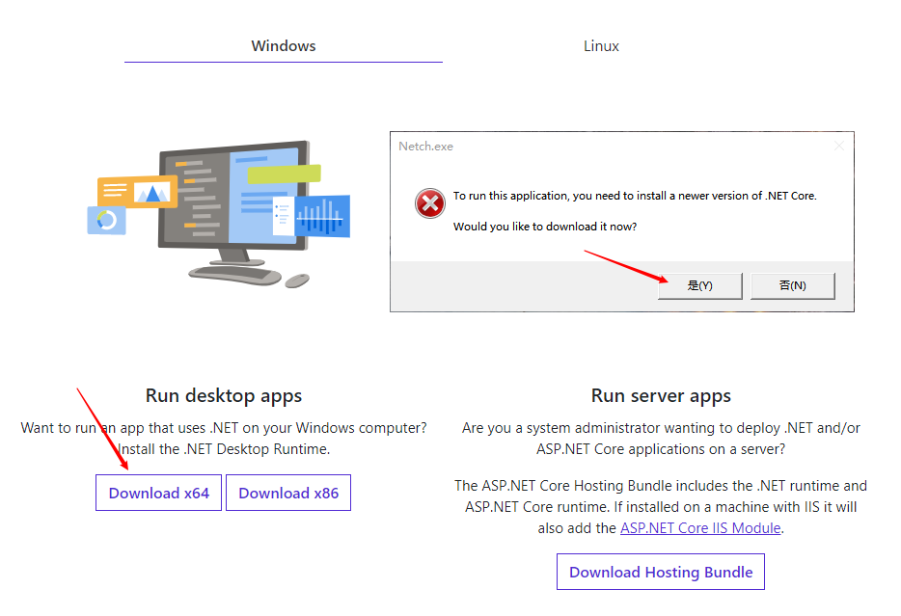Click the red error icon in the dialog
Image resolution: width=901 pixels, height=616 pixels.
429,203
